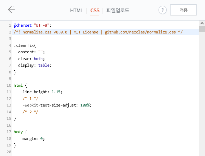The height and width of the screenshot is (156, 205).
Task: Click the content: ""; line
Action: click(x=31, y=52)
